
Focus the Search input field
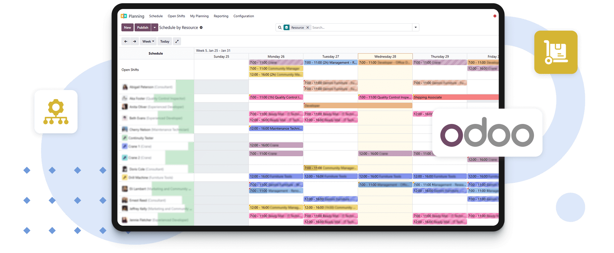tap(361, 28)
